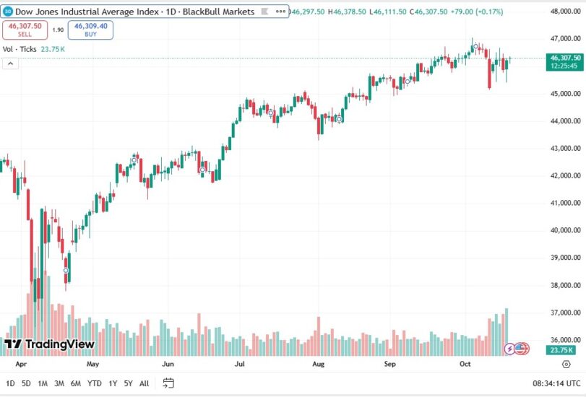Screen dimensions: 586x397
Task: Click the purple lightning event icon
Action: 509,349
